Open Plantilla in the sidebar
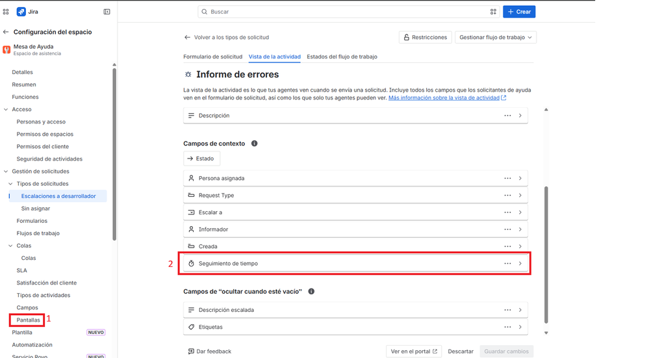The height and width of the screenshot is (358, 649). click(x=22, y=333)
